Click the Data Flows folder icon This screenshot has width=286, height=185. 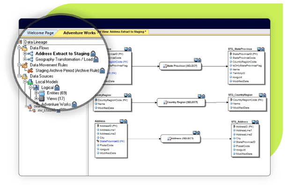coord(25,48)
